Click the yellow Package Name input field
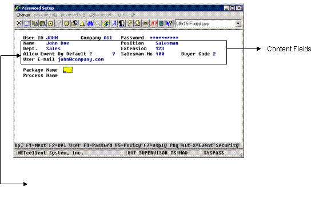 point(68,70)
